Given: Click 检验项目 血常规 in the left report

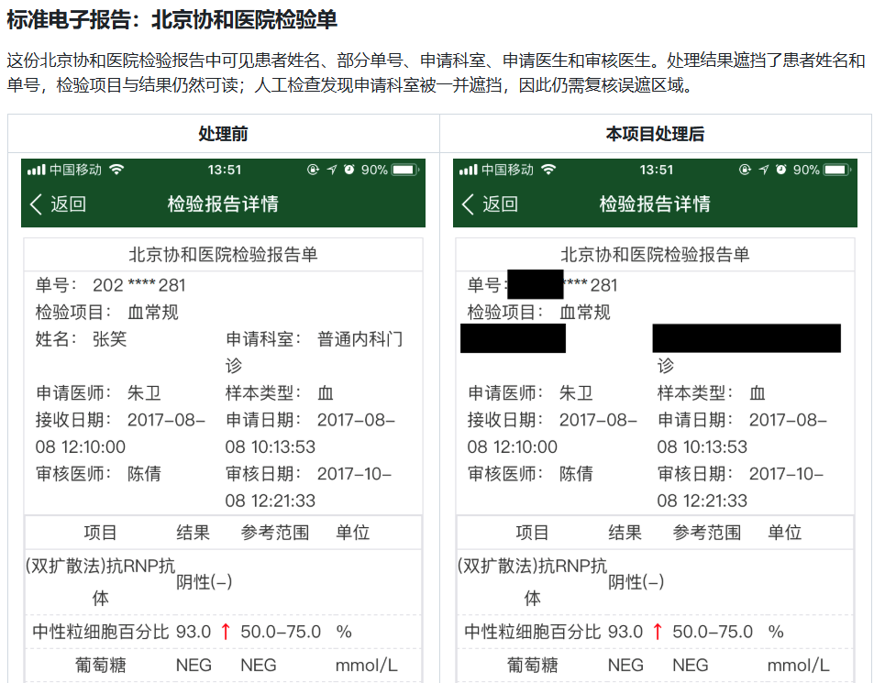Looking at the screenshot, I should pos(106,312).
